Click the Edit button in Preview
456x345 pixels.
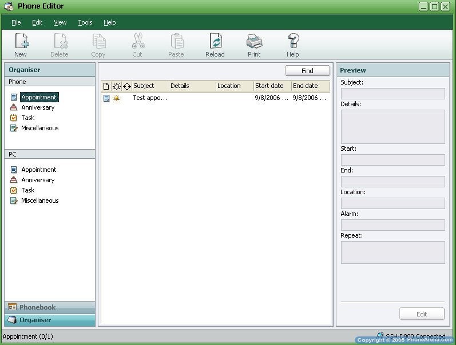pos(422,314)
